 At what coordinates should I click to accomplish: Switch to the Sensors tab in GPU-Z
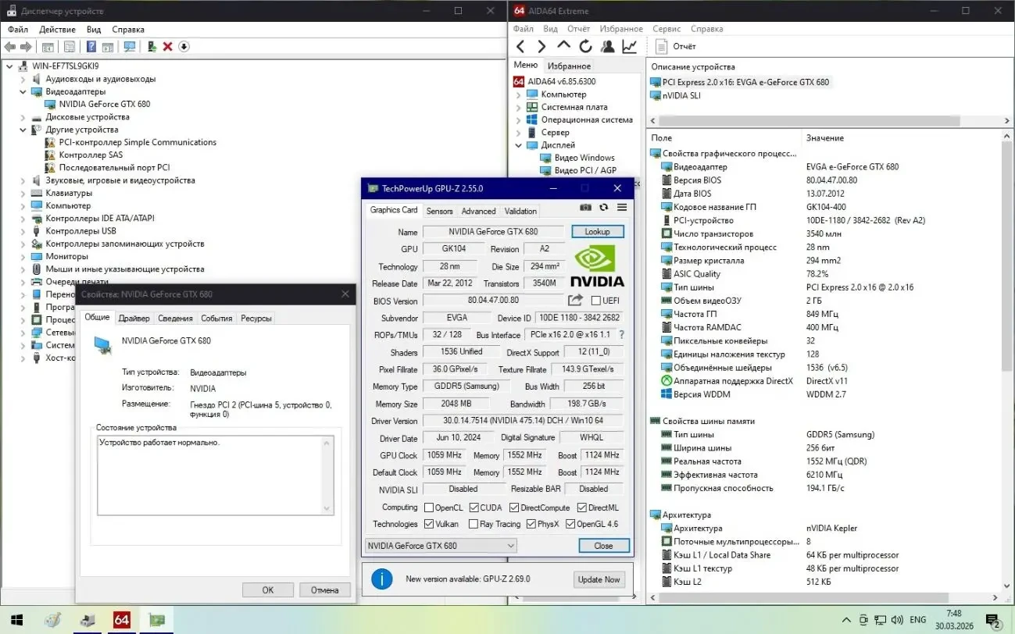(x=439, y=211)
